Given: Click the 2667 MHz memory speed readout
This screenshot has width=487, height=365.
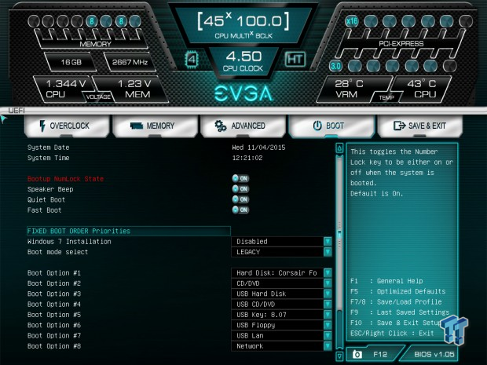Looking at the screenshot, I should [x=130, y=62].
